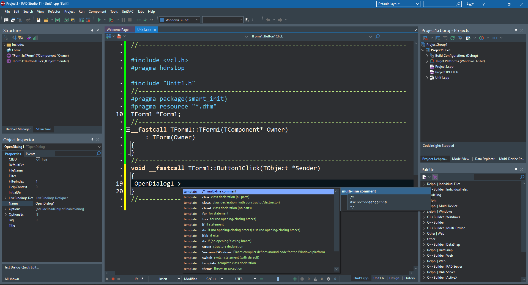Click the Add New Project icon in Projects panel
Image resolution: width=528 pixels, height=285 pixels.
(x=438, y=38)
